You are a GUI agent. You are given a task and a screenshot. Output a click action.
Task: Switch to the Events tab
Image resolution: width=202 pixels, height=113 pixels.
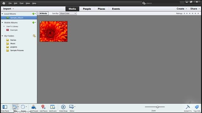[x=116, y=9]
